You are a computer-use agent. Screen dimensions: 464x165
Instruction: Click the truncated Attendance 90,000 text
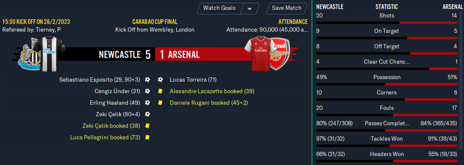pos(267,30)
